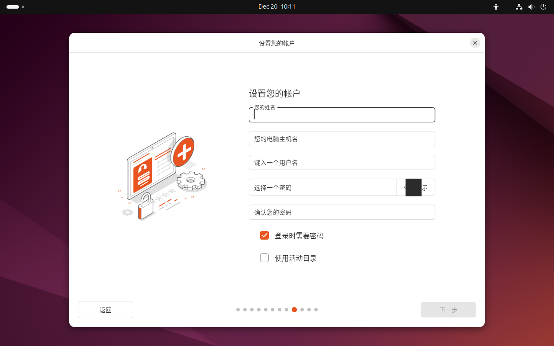Open the power menu icon

click(x=543, y=7)
